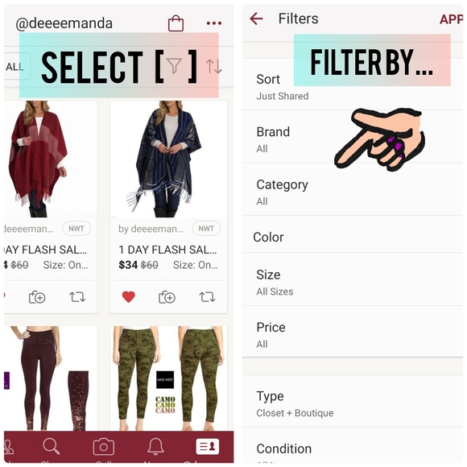This screenshot has height=467, width=467.
Task: Open the notifications bell icon
Action: [x=155, y=446]
